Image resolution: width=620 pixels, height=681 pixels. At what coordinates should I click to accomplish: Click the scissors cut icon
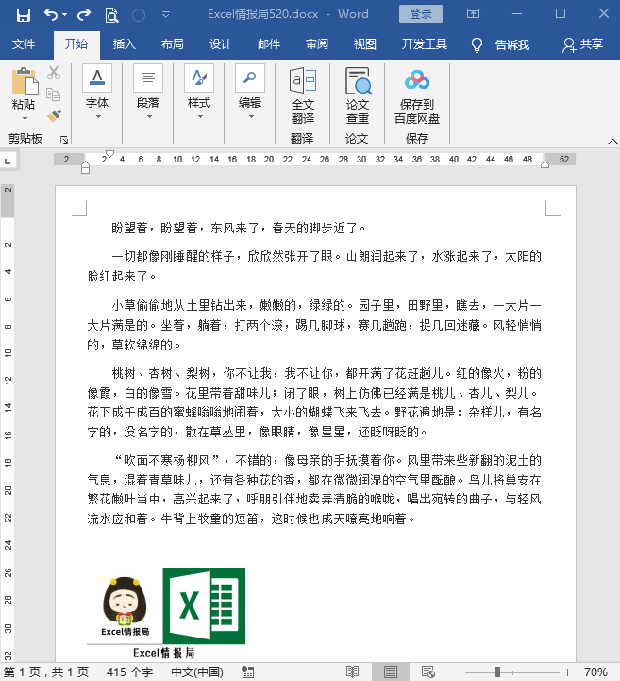[54, 73]
